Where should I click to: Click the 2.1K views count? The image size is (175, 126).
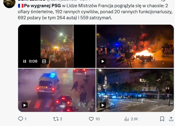pyautogui.click(x=134, y=119)
